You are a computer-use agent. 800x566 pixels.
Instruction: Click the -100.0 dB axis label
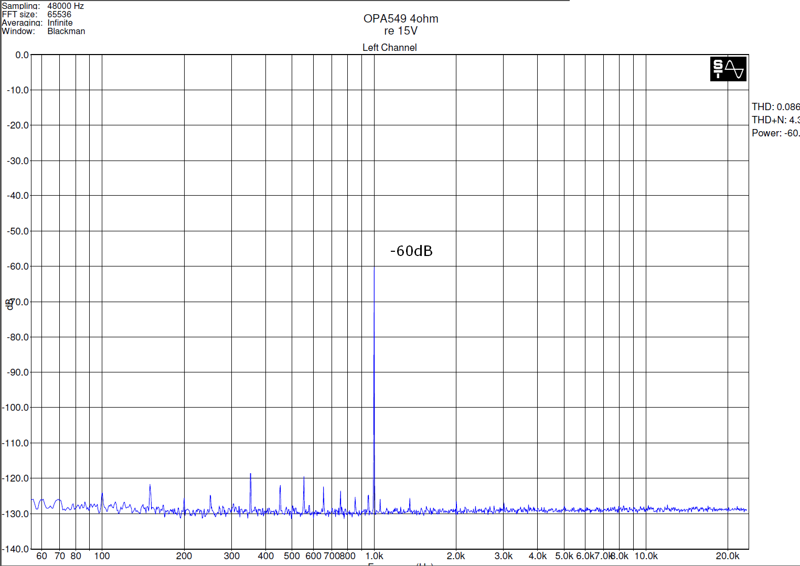pyautogui.click(x=16, y=408)
